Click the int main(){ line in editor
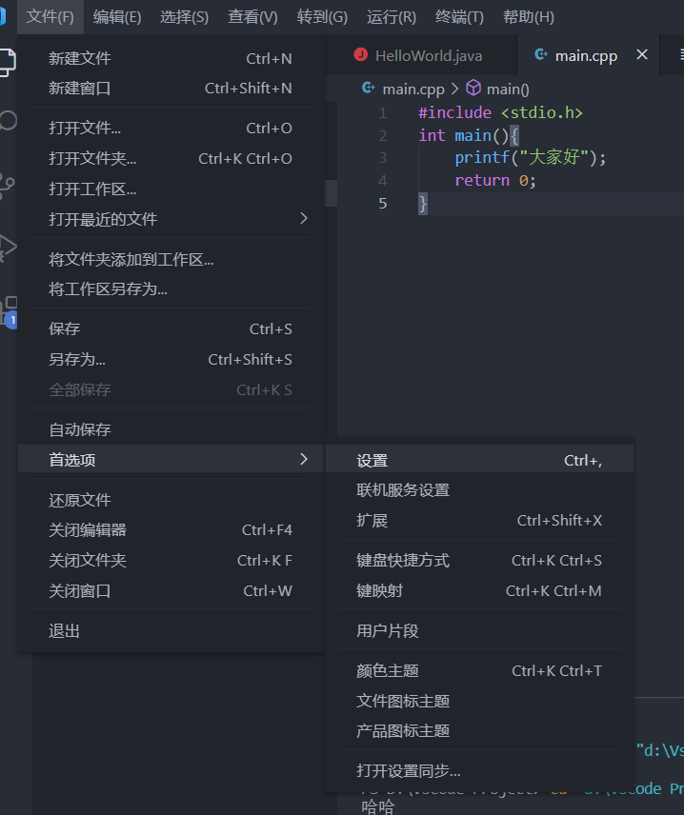 pyautogui.click(x=469, y=135)
